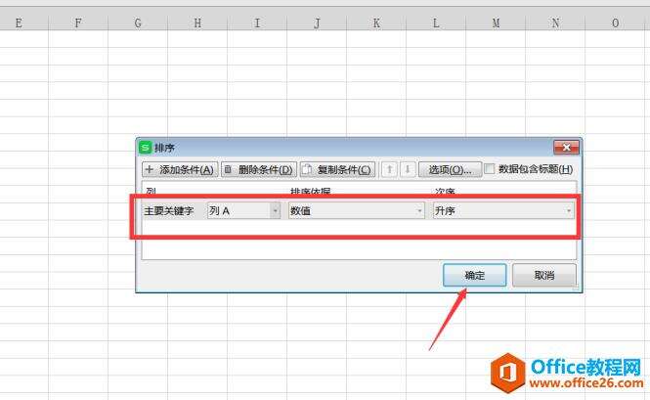Select column F header
This screenshot has height=400, width=650.
[78, 23]
